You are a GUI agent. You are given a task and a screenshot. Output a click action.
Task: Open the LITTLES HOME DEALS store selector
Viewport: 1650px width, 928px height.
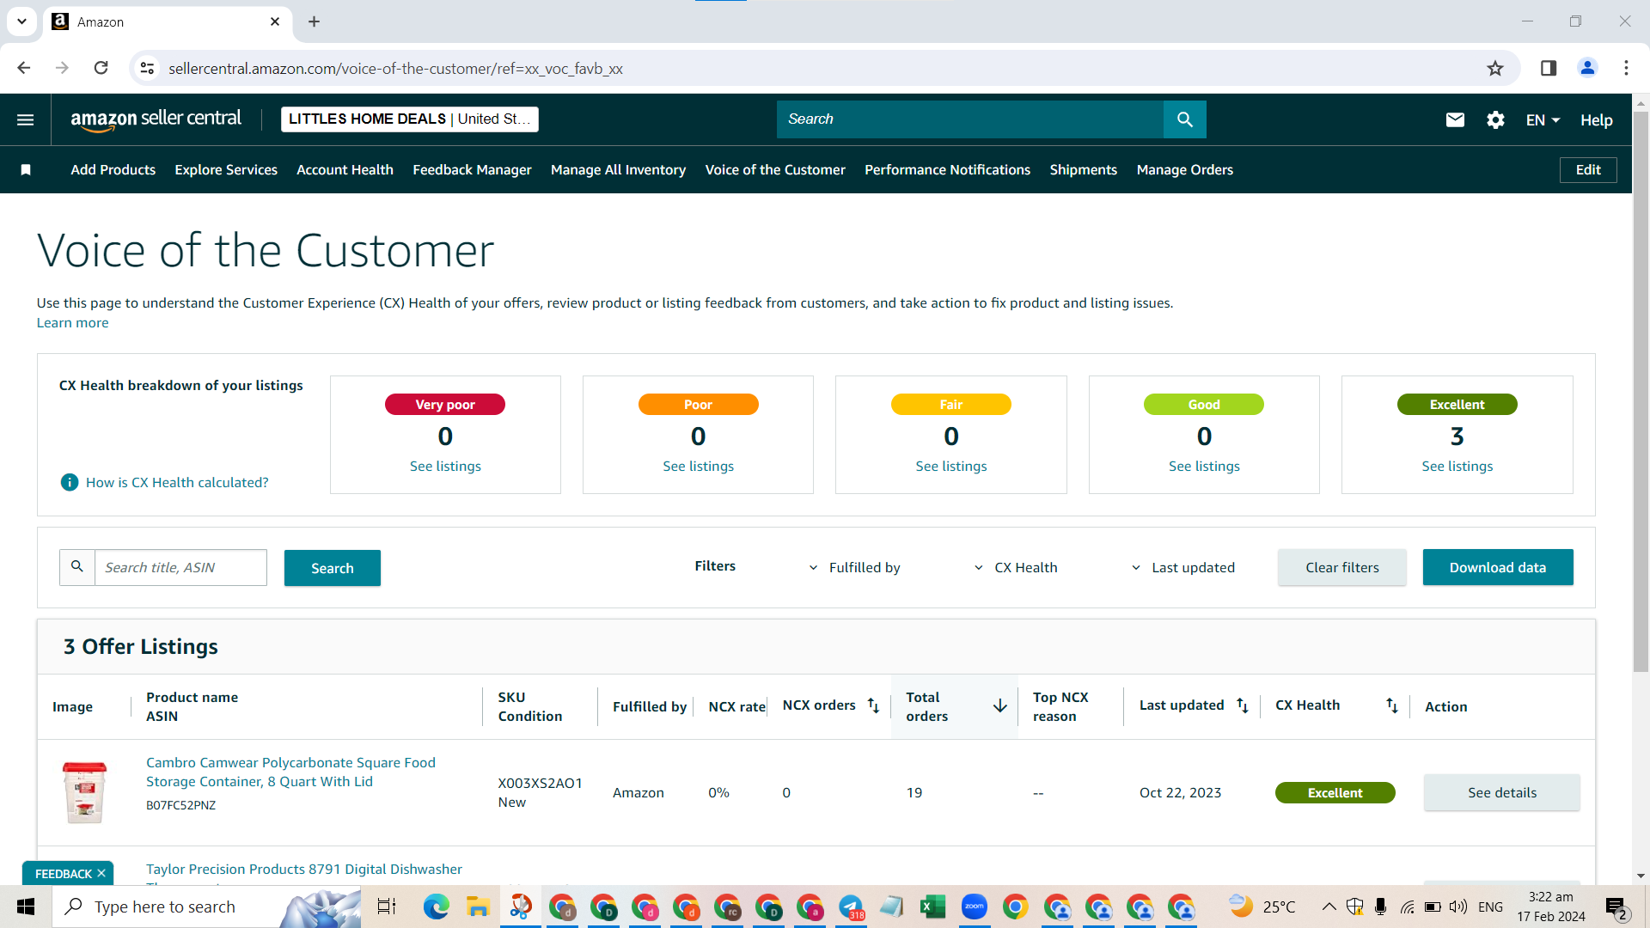pyautogui.click(x=409, y=119)
